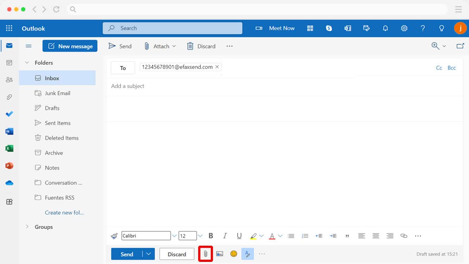Expand the Send button options arrow
Image resolution: width=469 pixels, height=264 pixels.
coord(149,254)
